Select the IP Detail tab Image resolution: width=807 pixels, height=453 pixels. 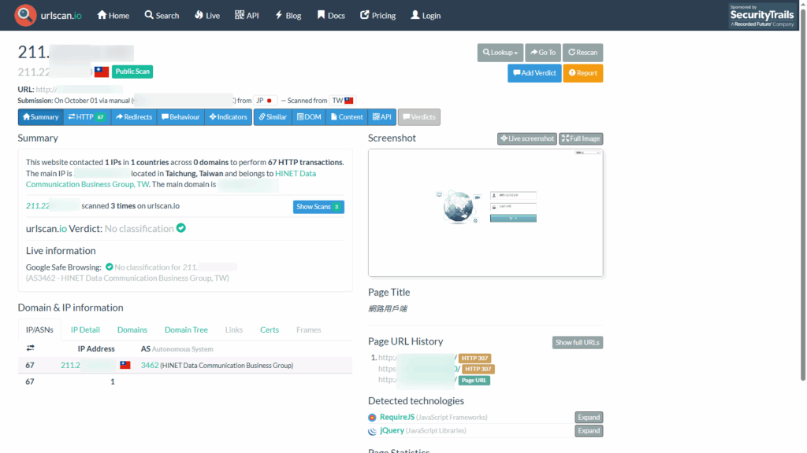(85, 330)
